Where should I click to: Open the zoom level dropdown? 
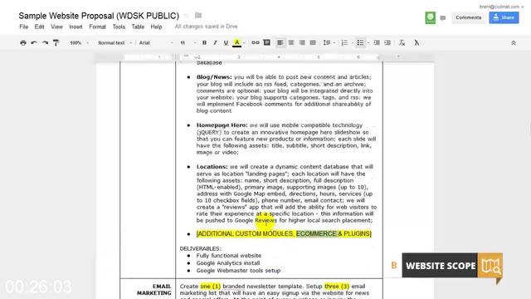pyautogui.click(x=80, y=42)
